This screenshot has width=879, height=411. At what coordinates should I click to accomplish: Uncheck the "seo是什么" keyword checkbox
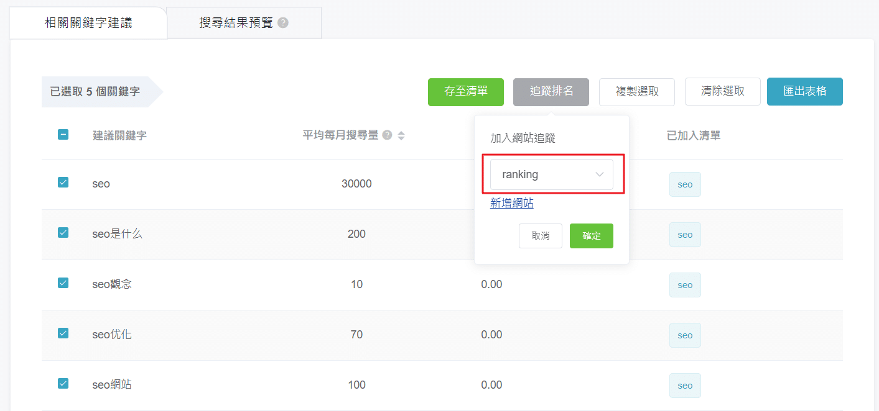pos(63,232)
